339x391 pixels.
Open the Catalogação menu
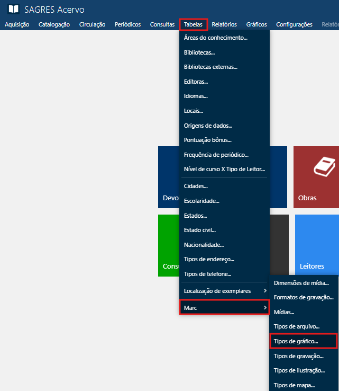coord(54,24)
